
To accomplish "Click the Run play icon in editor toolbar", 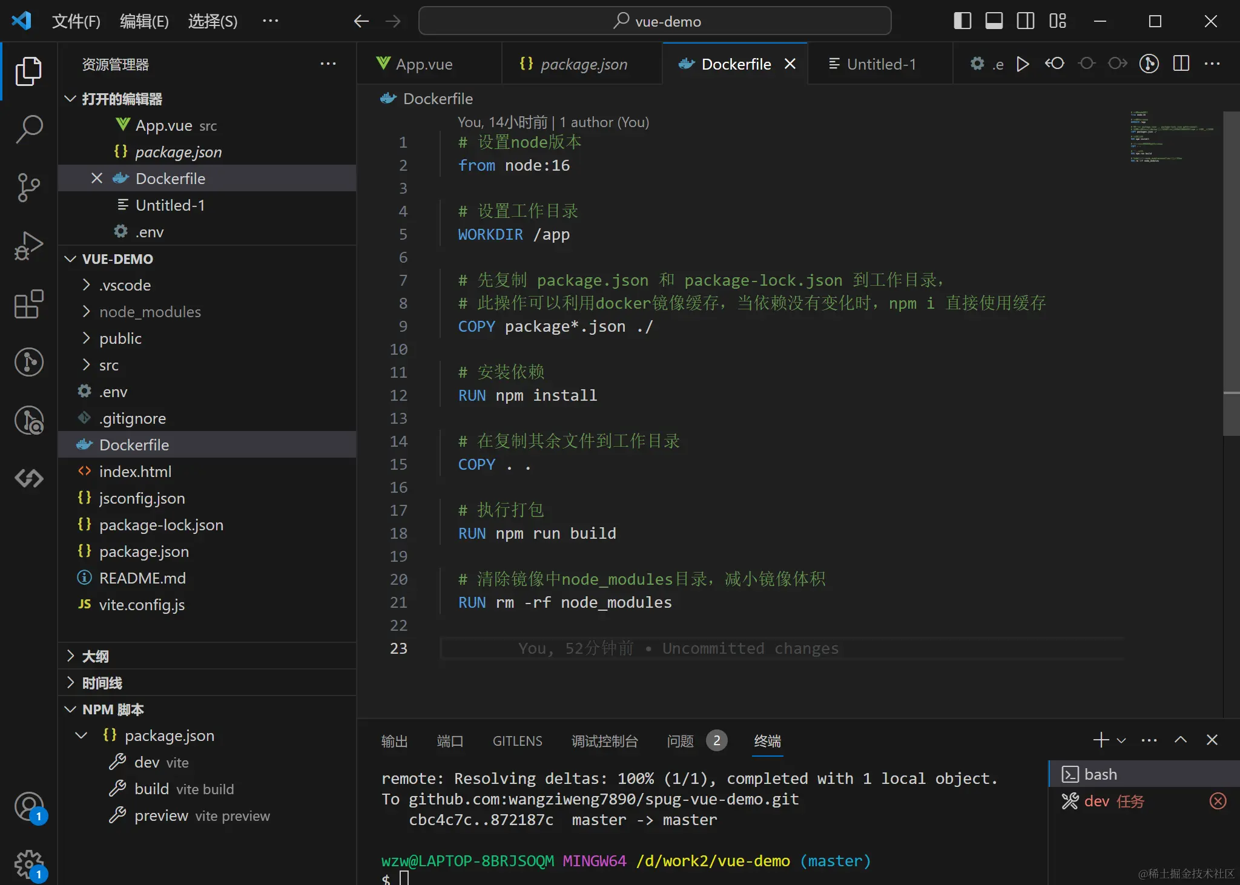I will 1023,64.
